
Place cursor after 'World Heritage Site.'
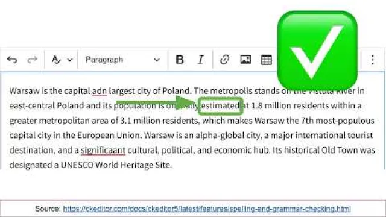pyautogui.click(x=172, y=165)
